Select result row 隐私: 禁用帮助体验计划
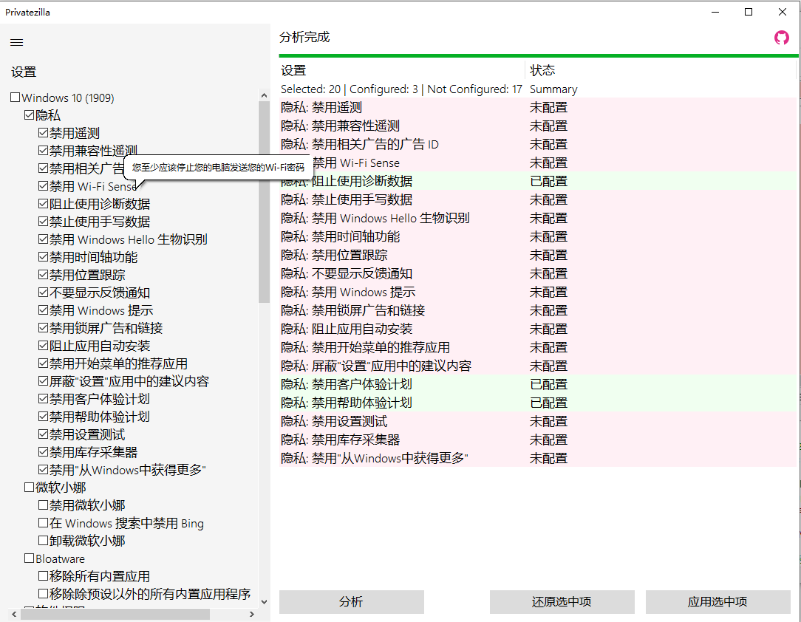The height and width of the screenshot is (622, 801). click(x=538, y=403)
